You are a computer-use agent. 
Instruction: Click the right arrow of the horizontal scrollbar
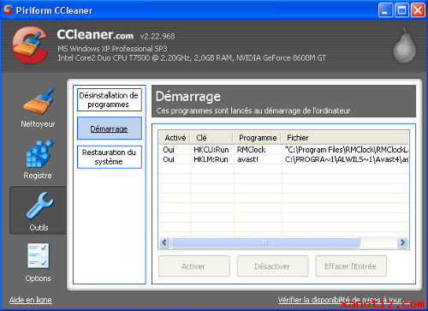pyautogui.click(x=402, y=242)
